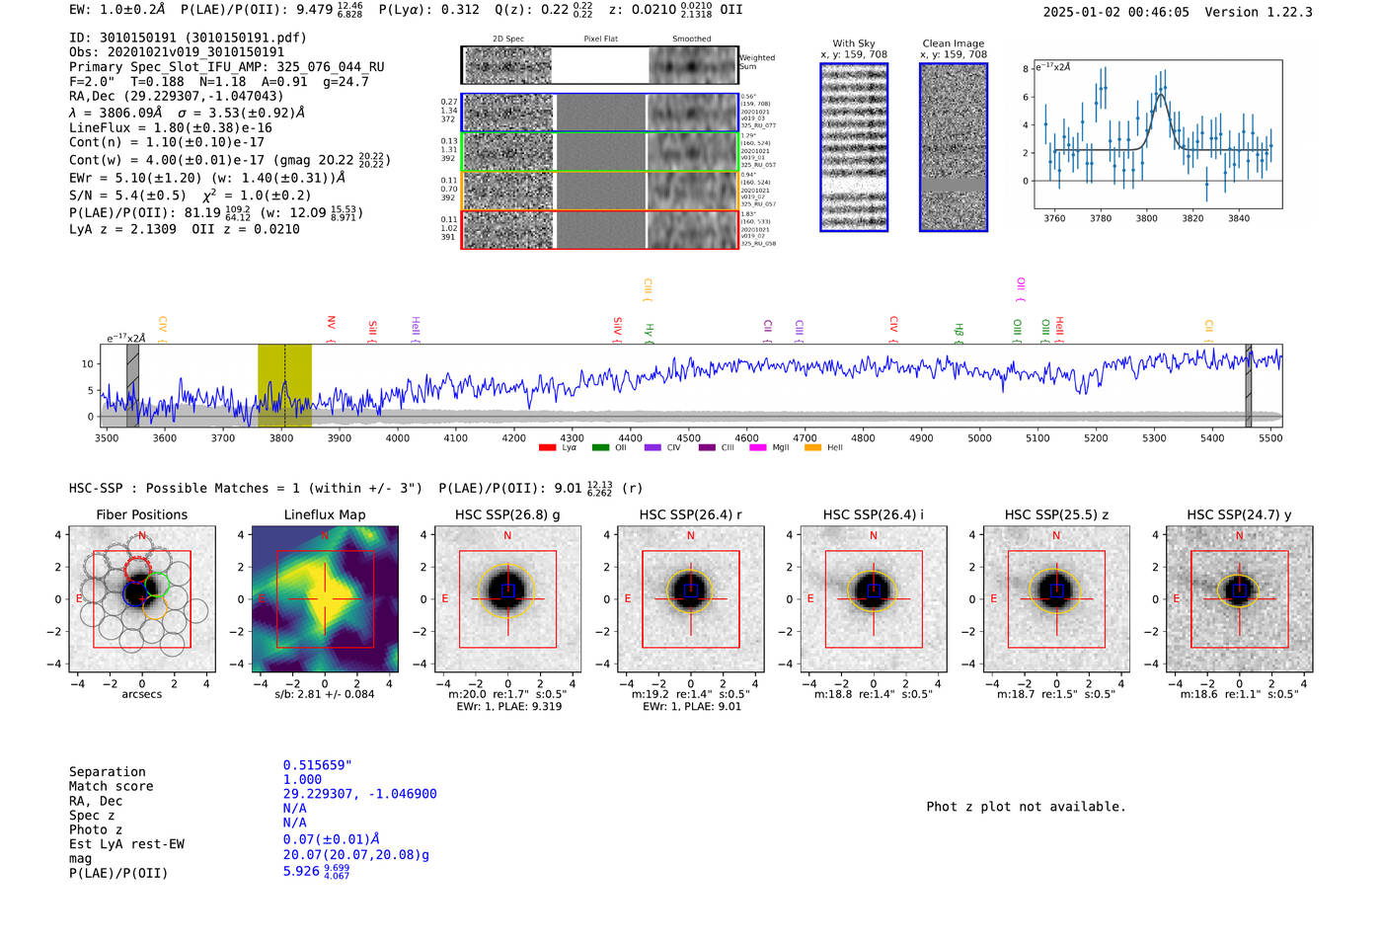The width and height of the screenshot is (1382, 941).
Task: Click the magenta MgII legend swatch
Action: (757, 447)
